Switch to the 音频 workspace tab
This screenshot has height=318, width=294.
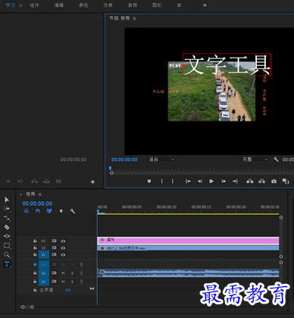(133, 5)
